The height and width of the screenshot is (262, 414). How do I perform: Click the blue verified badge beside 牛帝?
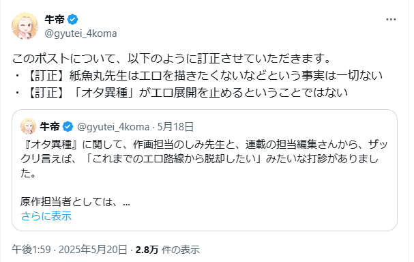[x=72, y=20]
